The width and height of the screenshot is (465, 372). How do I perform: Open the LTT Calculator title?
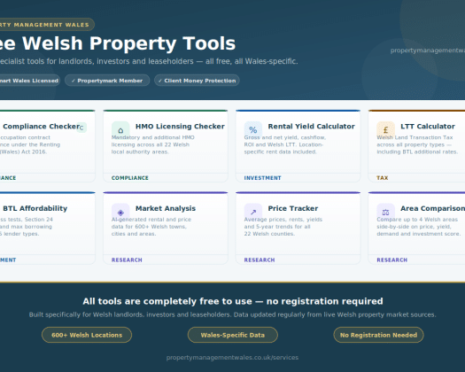[428, 127]
